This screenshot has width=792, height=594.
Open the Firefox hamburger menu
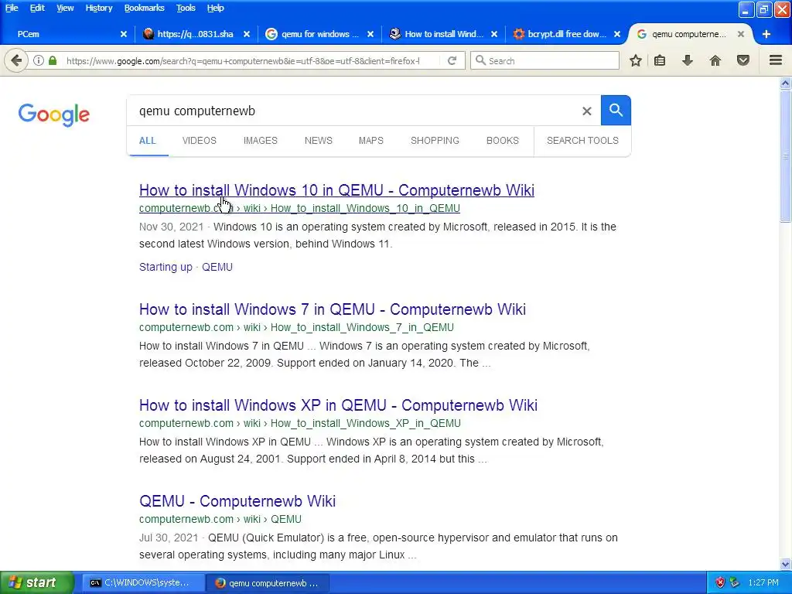[775, 60]
